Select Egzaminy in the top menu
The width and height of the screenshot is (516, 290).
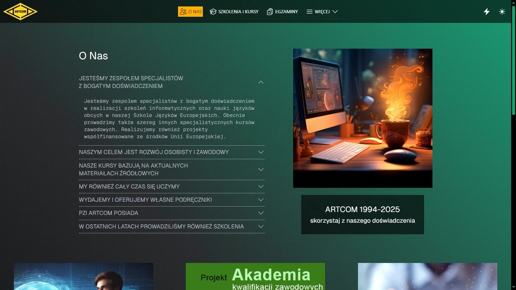(x=286, y=11)
